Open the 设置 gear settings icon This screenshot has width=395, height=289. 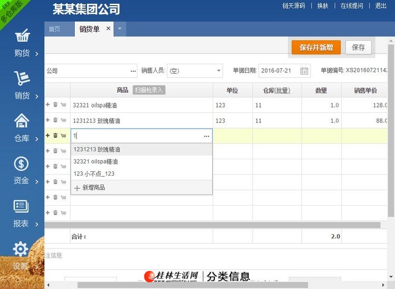coord(21,249)
